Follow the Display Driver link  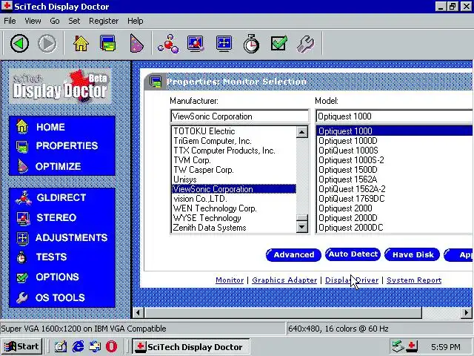tap(352, 280)
